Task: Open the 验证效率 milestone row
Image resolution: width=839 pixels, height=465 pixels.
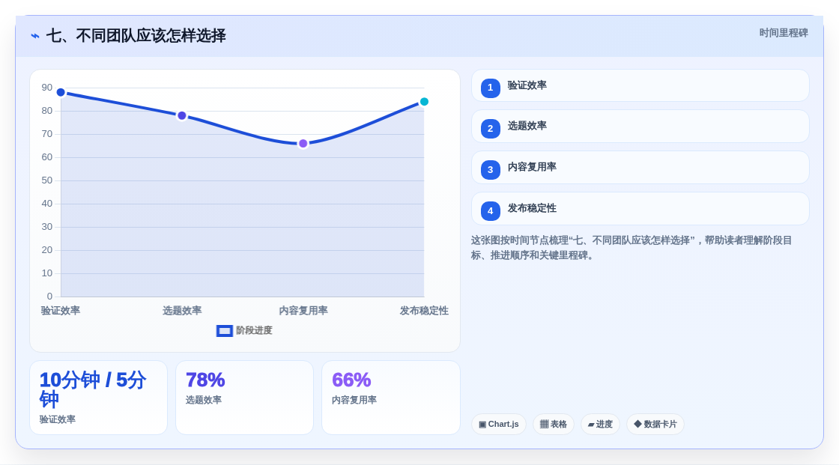Action: point(640,85)
